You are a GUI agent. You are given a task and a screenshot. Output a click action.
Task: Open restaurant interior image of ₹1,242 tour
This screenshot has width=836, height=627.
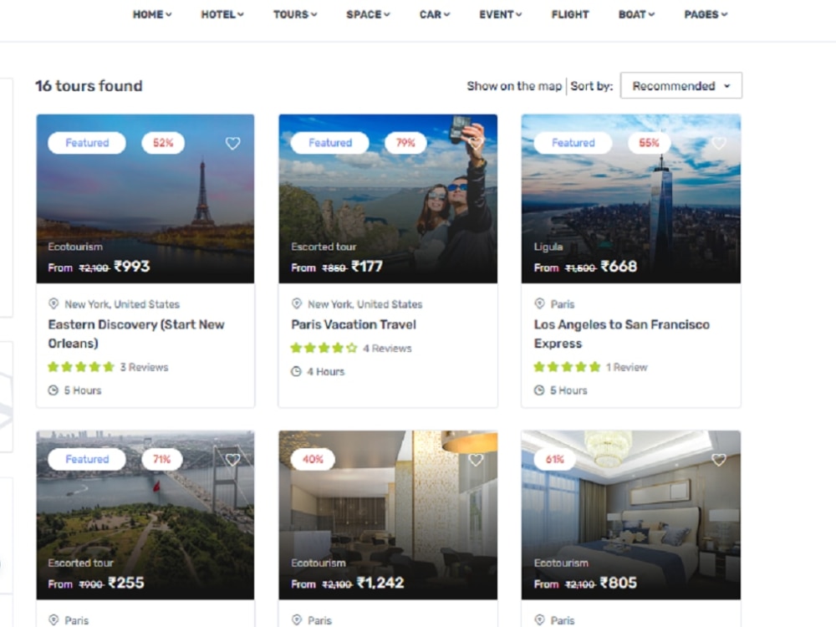click(x=388, y=515)
